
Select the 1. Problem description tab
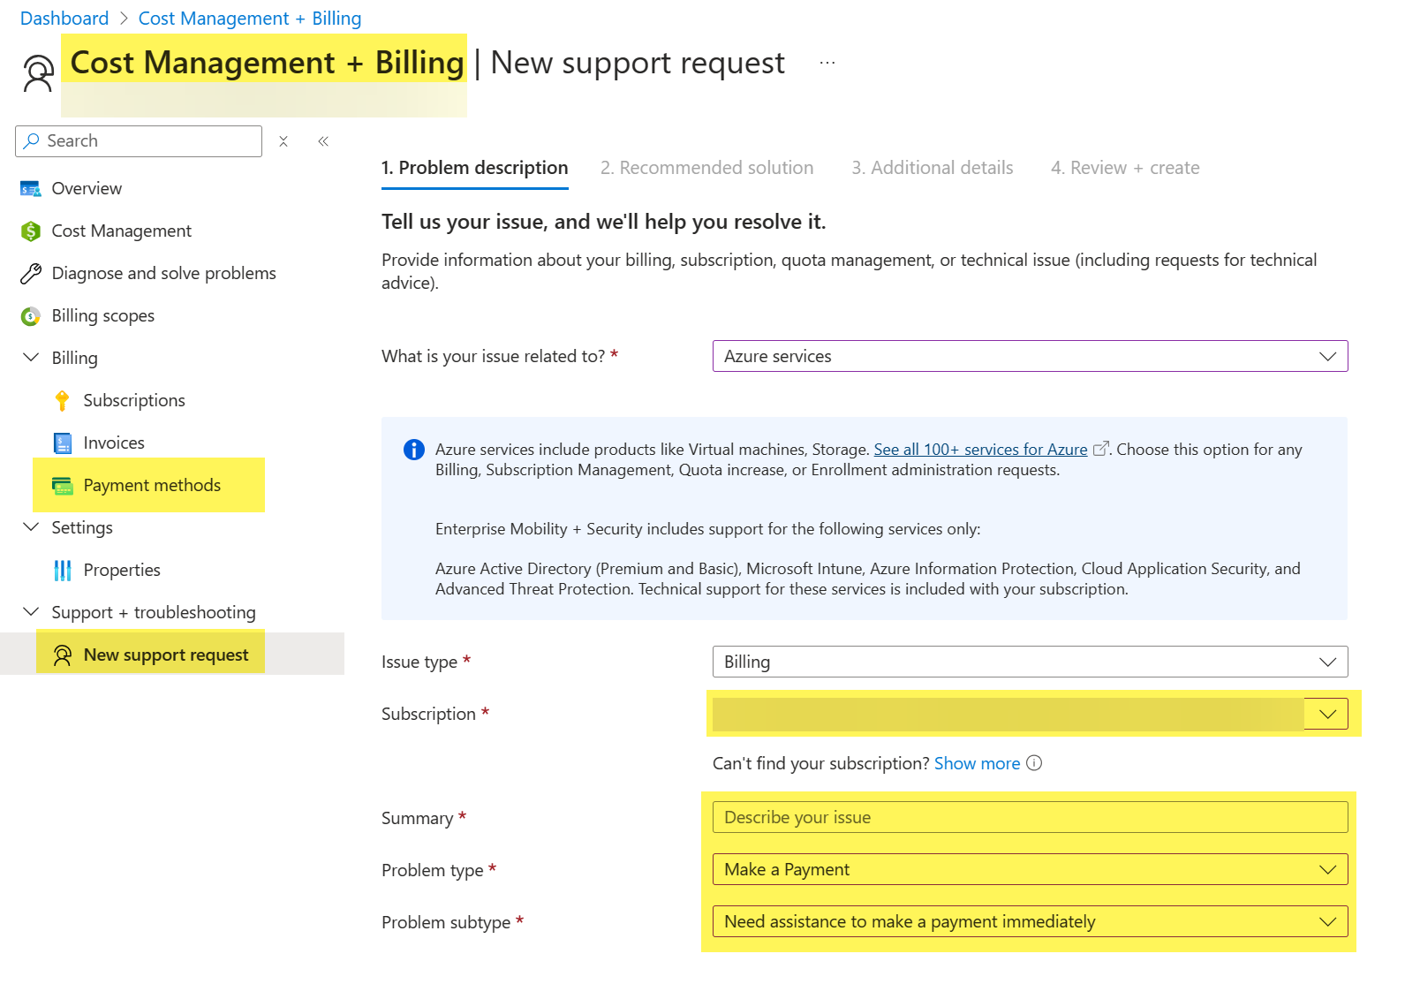(x=475, y=168)
